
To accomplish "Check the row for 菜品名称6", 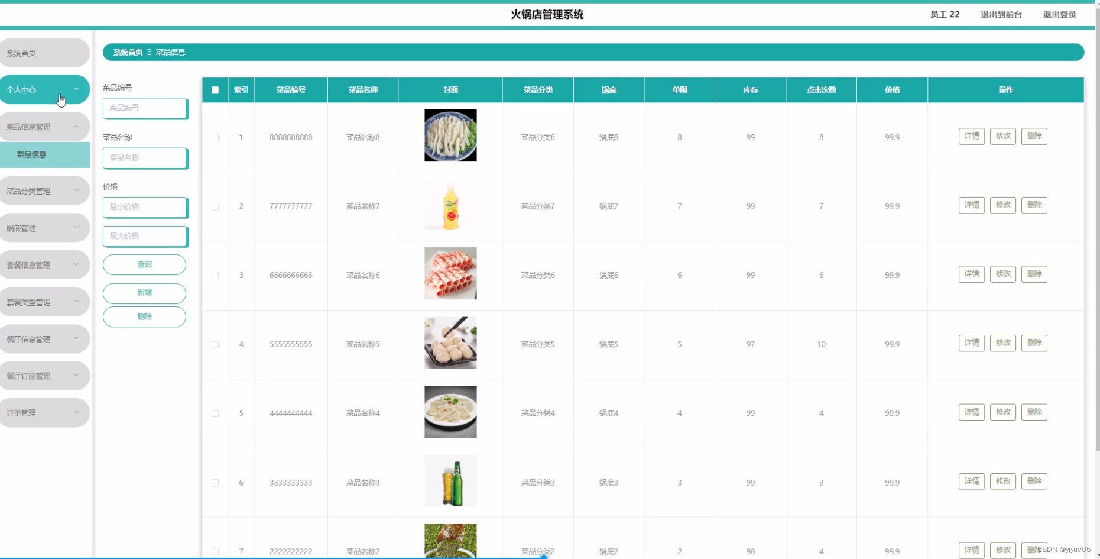I will pyautogui.click(x=215, y=276).
